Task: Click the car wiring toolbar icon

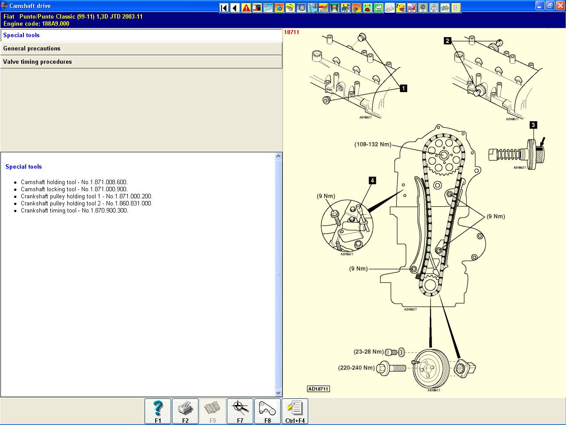Action: point(445,8)
